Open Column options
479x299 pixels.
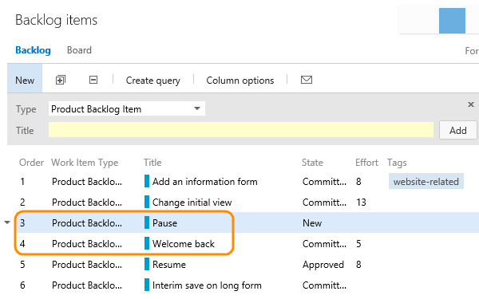click(240, 81)
